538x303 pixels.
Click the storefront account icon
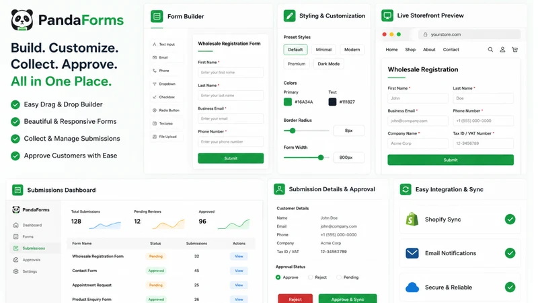click(502, 49)
